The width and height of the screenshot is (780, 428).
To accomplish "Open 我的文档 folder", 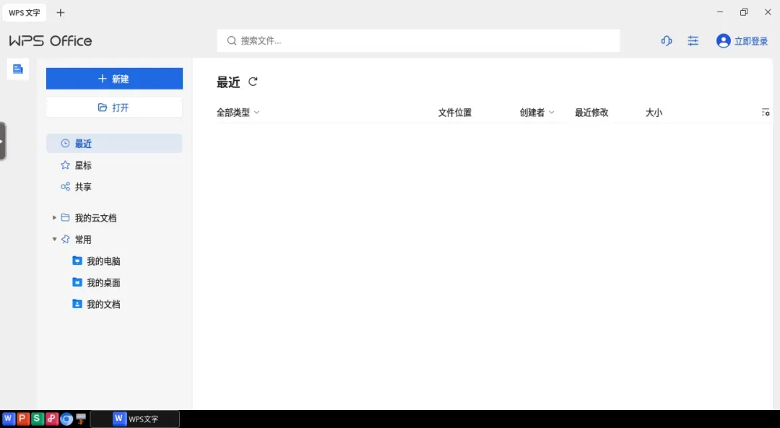I will click(103, 305).
